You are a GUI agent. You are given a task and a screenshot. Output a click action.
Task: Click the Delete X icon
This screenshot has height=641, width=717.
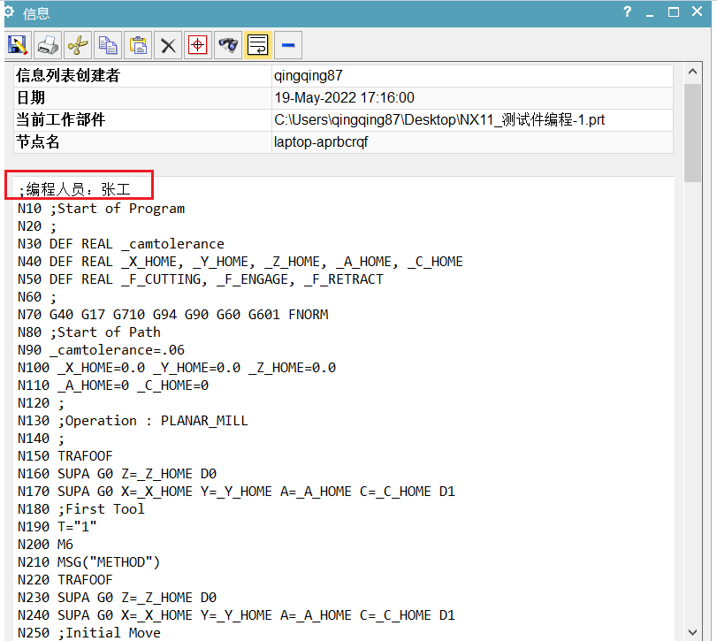pyautogui.click(x=168, y=45)
